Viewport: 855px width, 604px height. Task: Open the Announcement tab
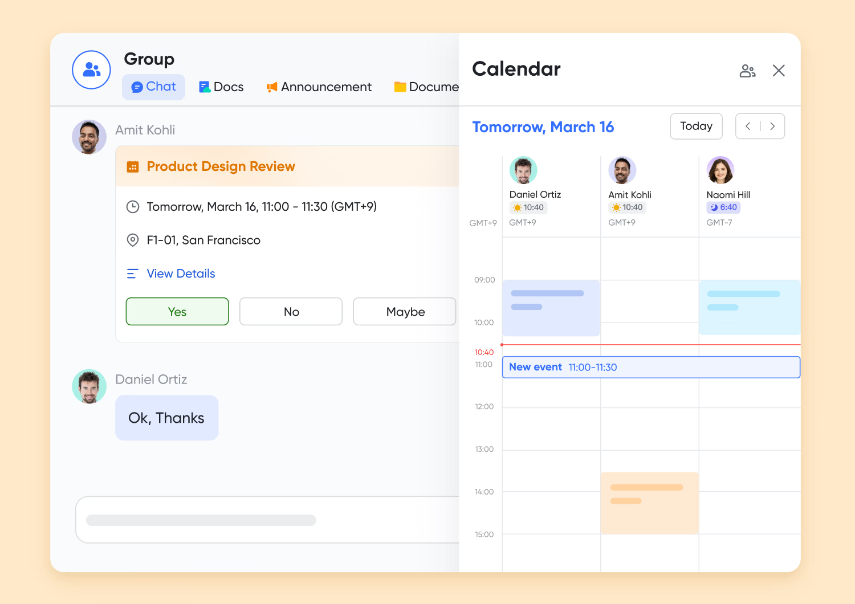pyautogui.click(x=319, y=87)
